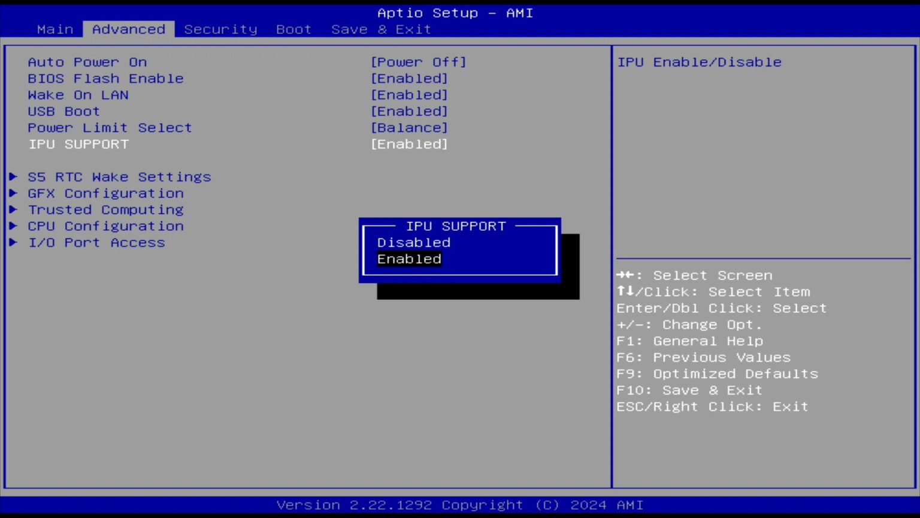The image size is (920, 518).
Task: Click the triangle before CPU Configuration
Action: coord(13,226)
